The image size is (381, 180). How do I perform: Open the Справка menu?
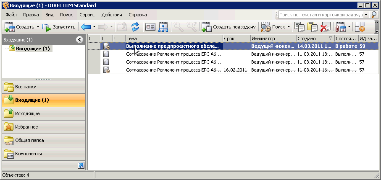(137, 15)
